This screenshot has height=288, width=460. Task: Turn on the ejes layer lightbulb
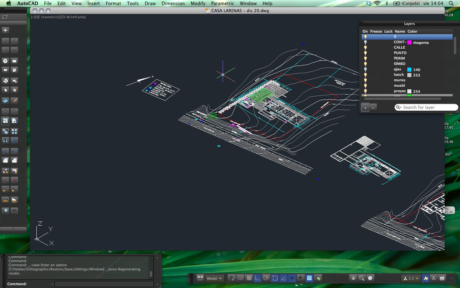click(365, 69)
